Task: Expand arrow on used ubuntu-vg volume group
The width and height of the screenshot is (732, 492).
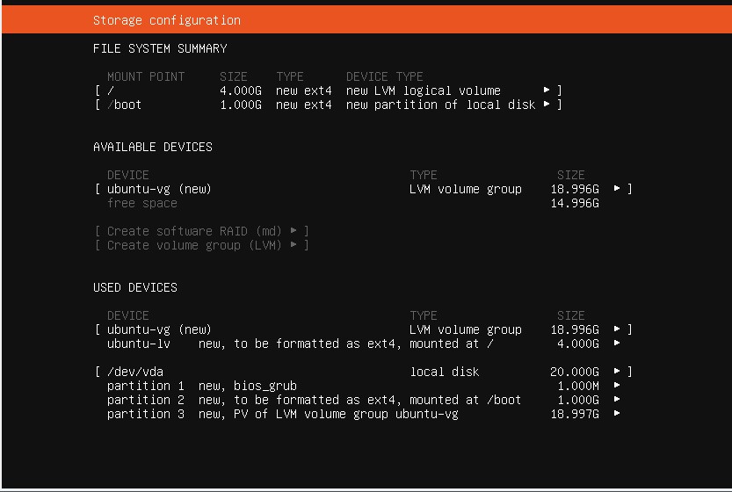Action: pos(617,329)
